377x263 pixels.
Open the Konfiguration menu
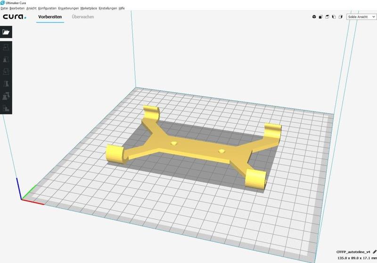point(47,8)
